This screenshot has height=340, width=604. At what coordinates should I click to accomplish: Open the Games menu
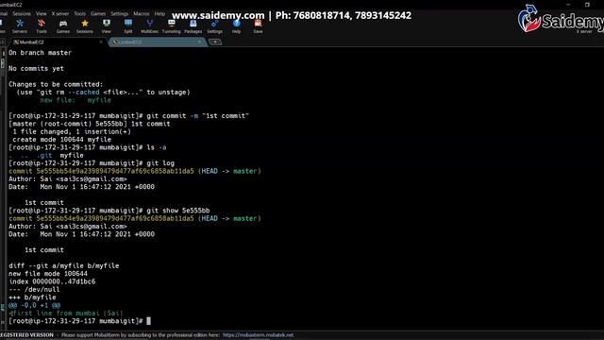[x=98, y=13]
